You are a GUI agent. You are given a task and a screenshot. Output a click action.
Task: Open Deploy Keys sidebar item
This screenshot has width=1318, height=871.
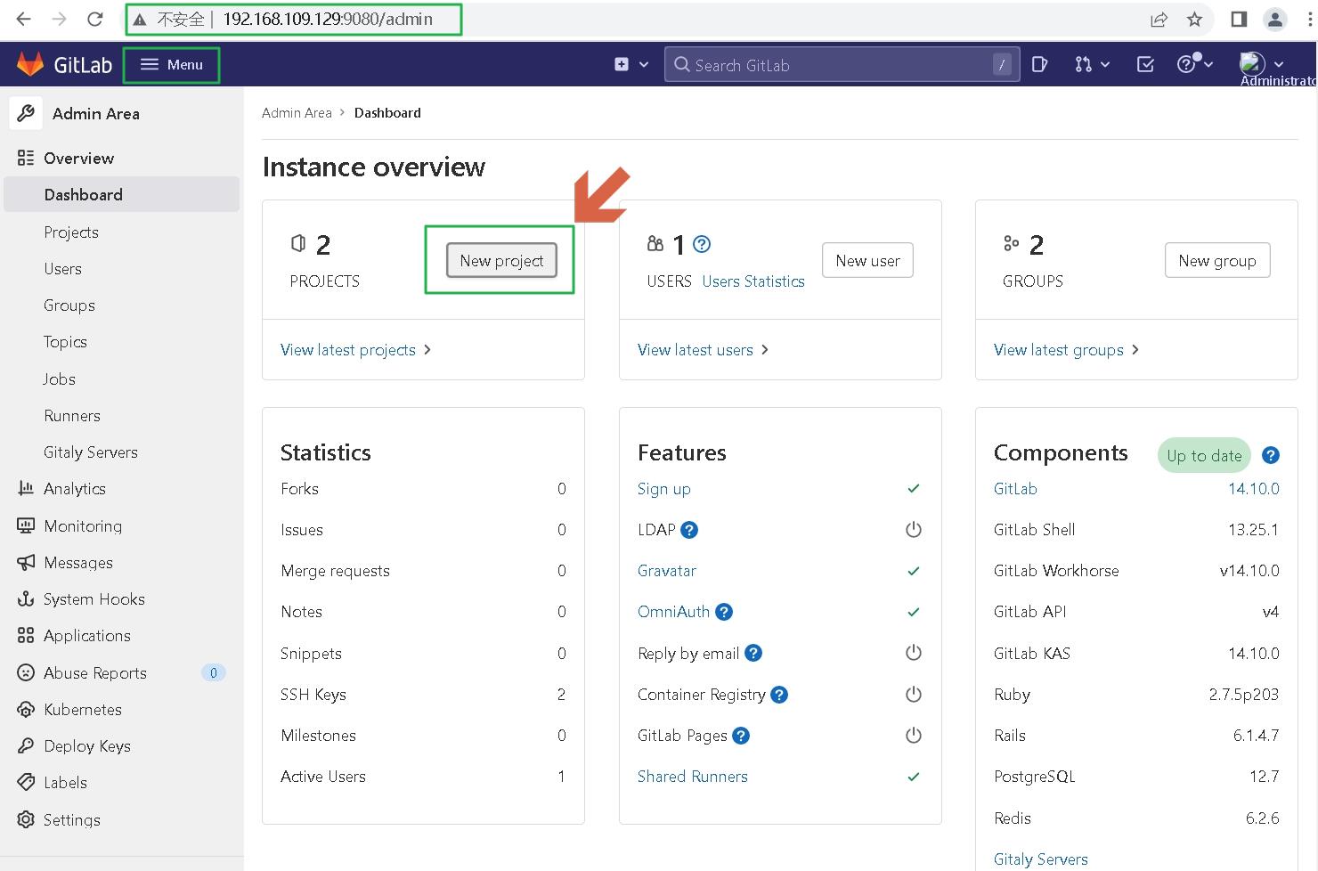[x=87, y=745]
